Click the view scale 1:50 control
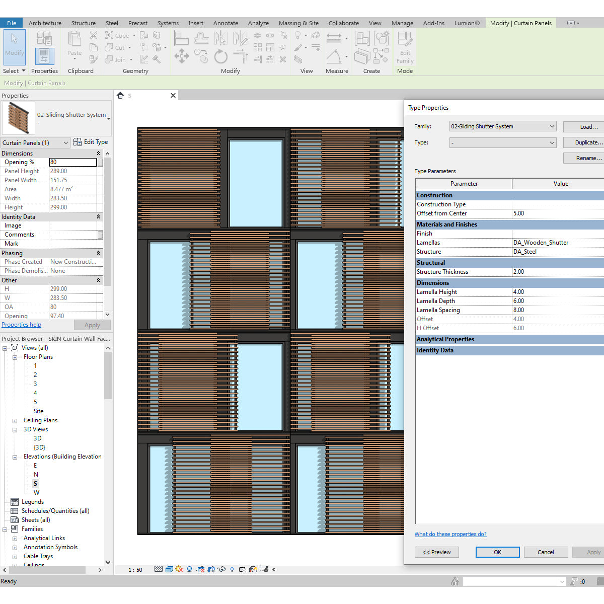Screen dimensions: 604x604 pos(135,569)
